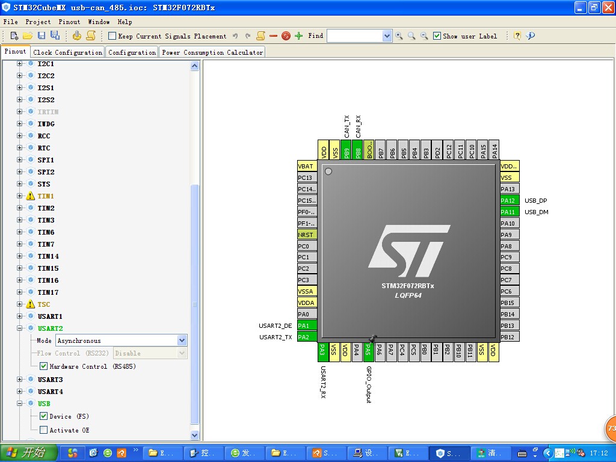Switch to Clock Configuration tab
This screenshot has height=462, width=616.
tap(67, 52)
